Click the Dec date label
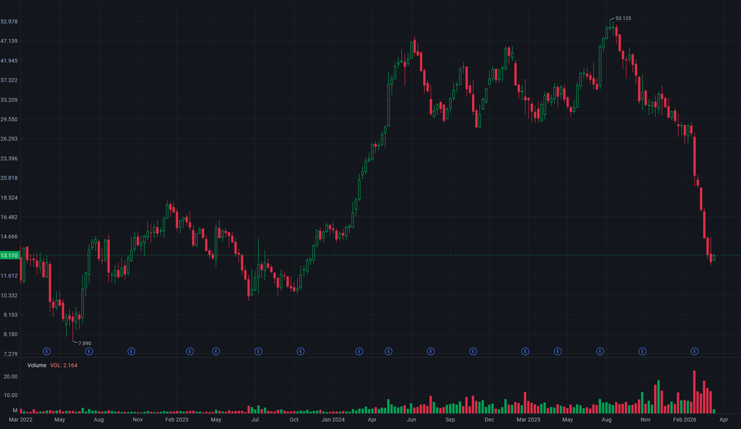The height and width of the screenshot is (429, 741). tap(490, 420)
